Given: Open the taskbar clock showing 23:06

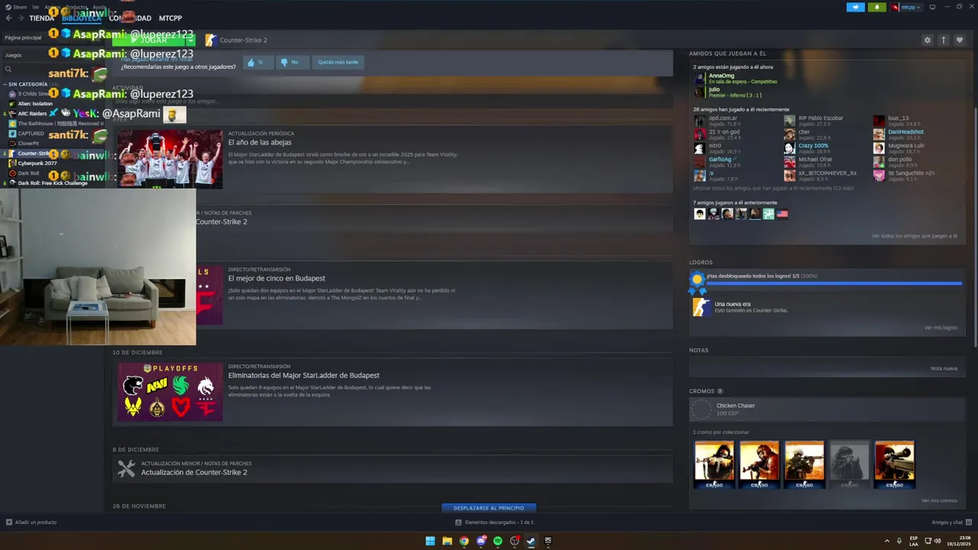Looking at the screenshot, I should click(959, 541).
